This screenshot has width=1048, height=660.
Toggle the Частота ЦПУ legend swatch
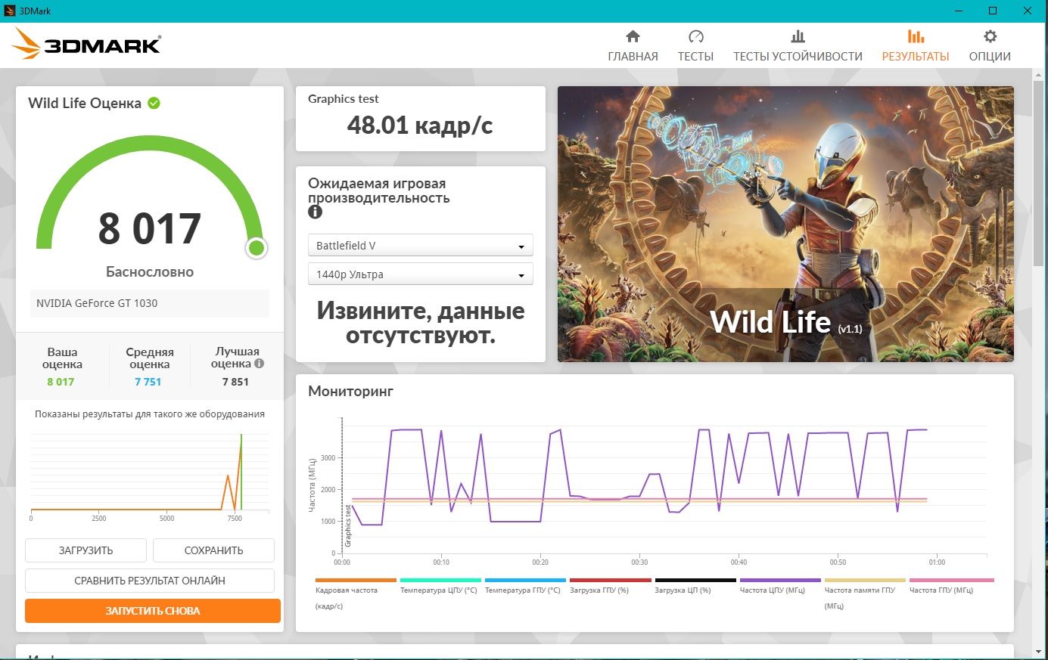pyautogui.click(x=780, y=581)
